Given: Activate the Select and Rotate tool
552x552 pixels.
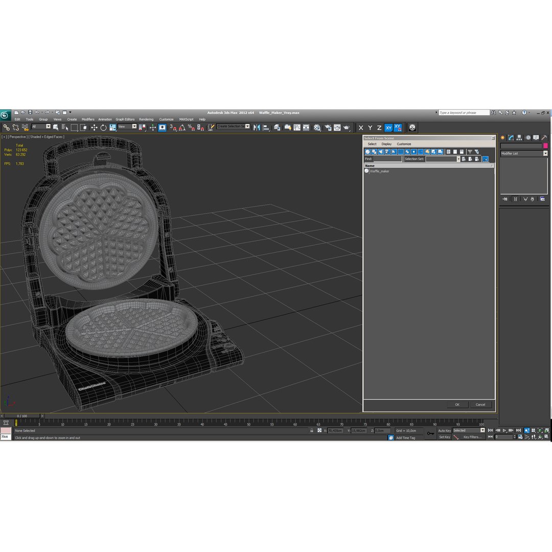Looking at the screenshot, I should pos(103,127).
